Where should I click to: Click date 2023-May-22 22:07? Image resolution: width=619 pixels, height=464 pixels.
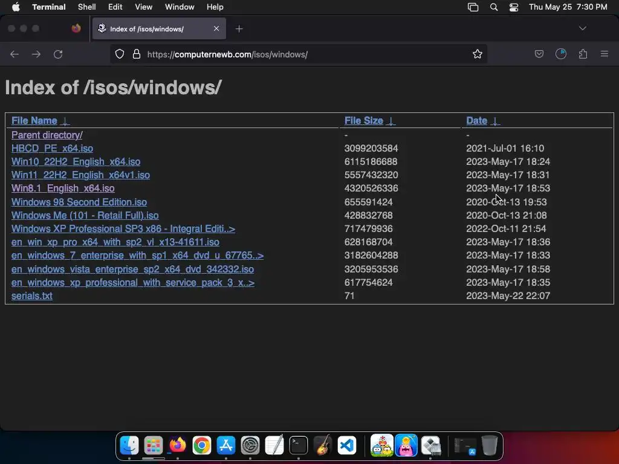coord(508,296)
